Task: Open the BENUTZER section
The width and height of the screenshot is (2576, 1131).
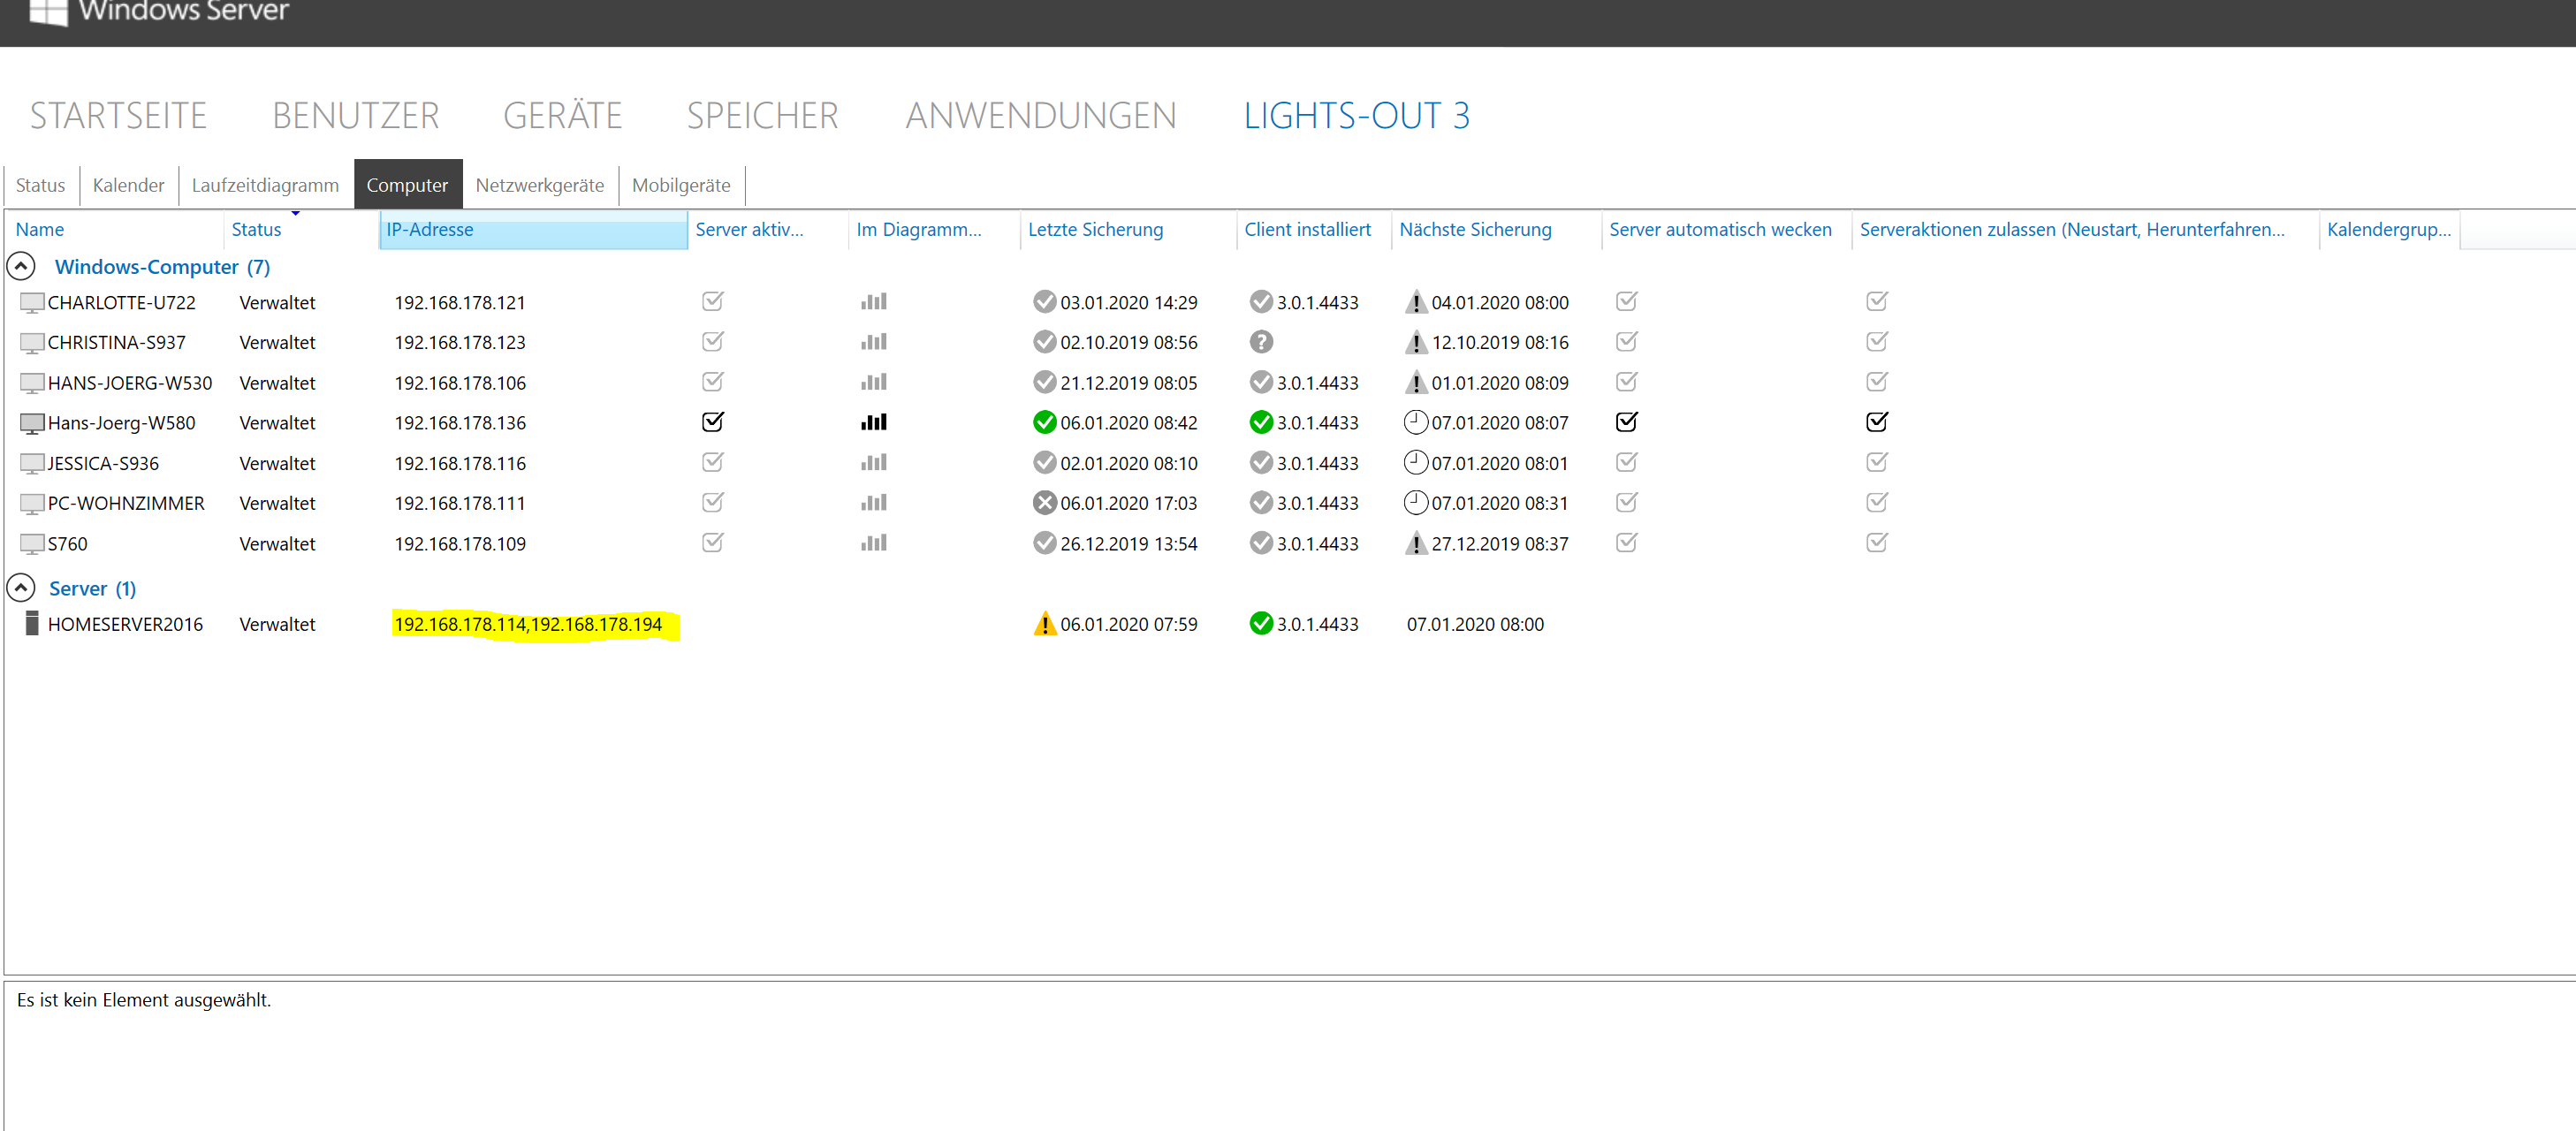Action: pos(356,116)
